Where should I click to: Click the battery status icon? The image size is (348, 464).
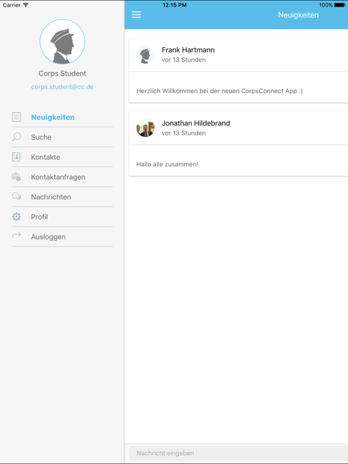click(340, 5)
